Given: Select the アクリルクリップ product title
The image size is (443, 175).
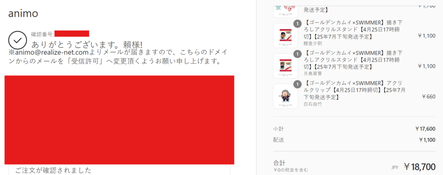Looking at the screenshot, I should 355,90.
